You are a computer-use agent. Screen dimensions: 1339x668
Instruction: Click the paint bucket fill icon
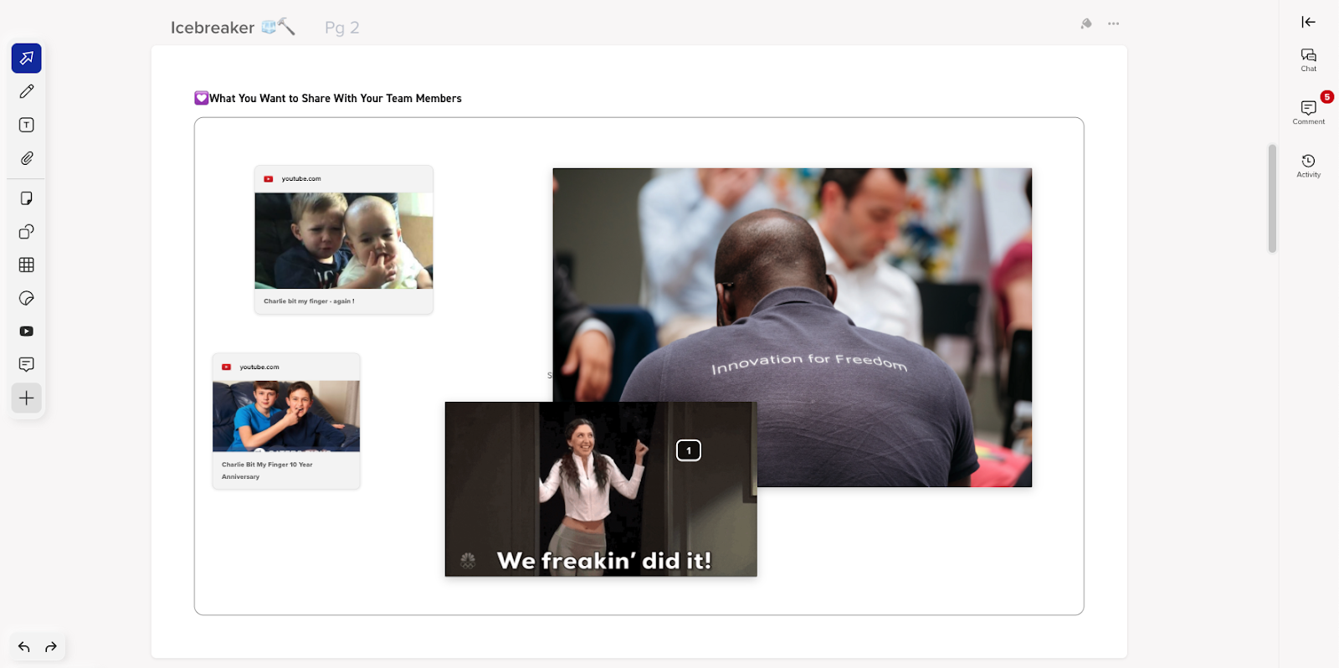(x=1086, y=23)
